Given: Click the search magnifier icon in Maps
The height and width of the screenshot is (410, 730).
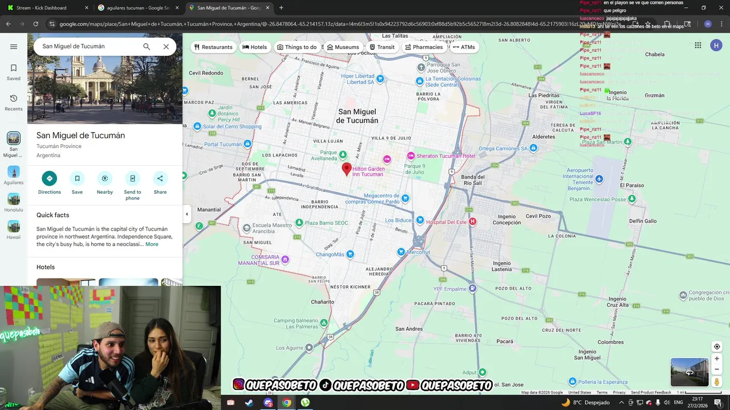Looking at the screenshot, I should tap(147, 47).
